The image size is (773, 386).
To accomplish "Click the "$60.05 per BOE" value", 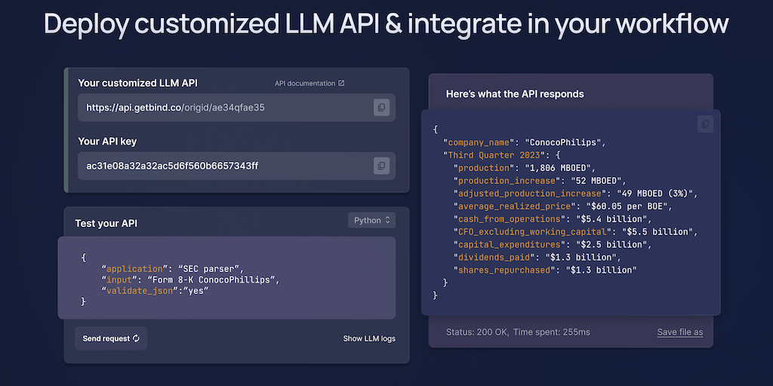I will (x=628, y=207).
